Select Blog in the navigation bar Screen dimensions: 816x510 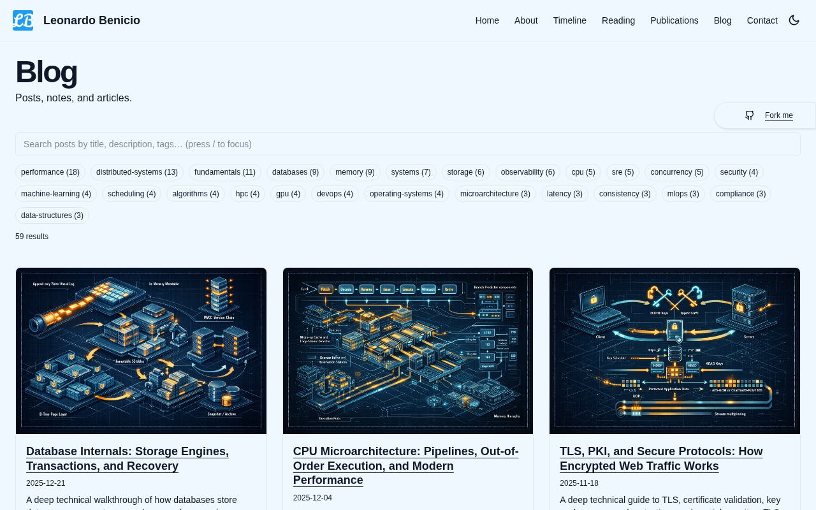tap(723, 20)
